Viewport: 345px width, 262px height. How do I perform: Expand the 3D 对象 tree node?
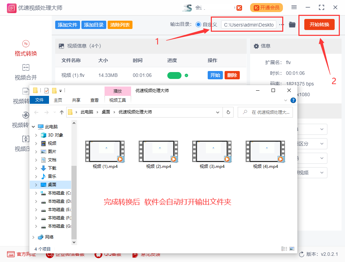click(x=36, y=135)
